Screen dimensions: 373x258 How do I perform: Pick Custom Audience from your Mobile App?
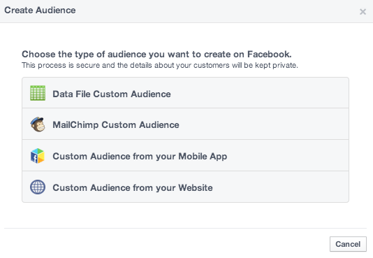tap(185, 155)
